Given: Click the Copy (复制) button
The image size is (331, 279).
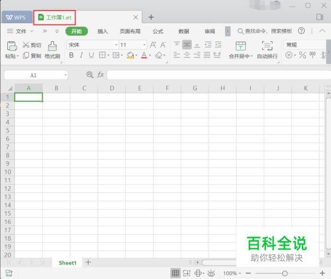Looking at the screenshot, I should (x=32, y=56).
